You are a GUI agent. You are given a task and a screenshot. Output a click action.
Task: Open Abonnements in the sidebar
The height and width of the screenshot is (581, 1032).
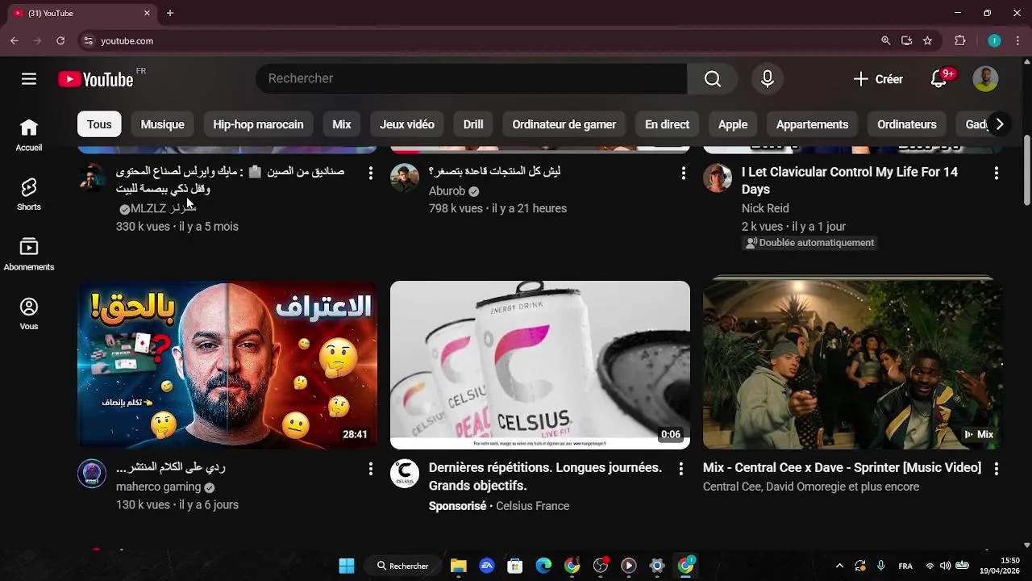click(x=29, y=254)
